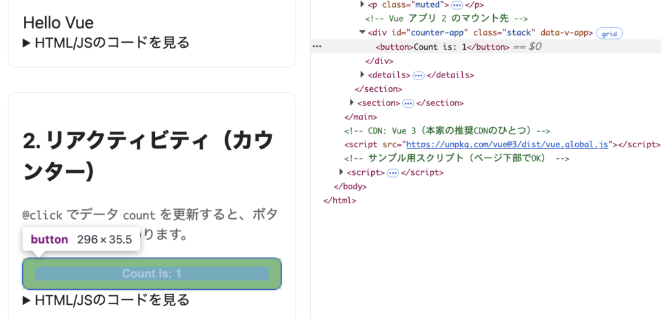This screenshot has width=661, height=319.
Task: Collapse the div id="counter-app" node
Action: (x=362, y=32)
